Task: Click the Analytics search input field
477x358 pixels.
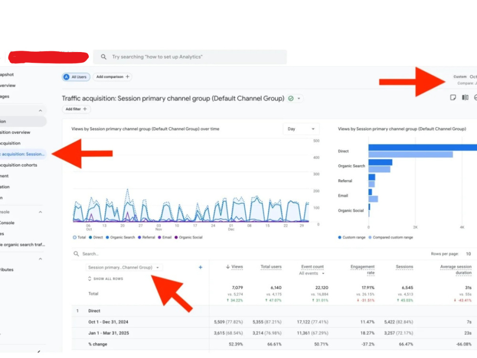Action: click(190, 57)
